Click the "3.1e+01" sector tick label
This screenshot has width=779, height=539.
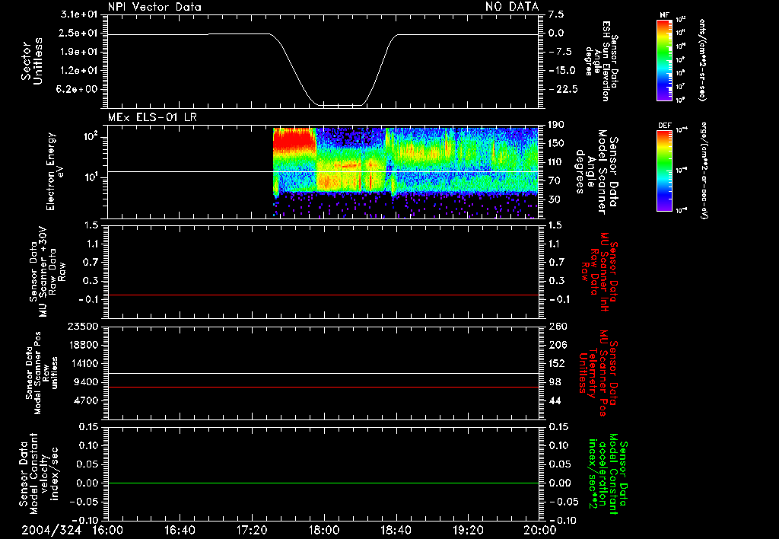click(78, 14)
